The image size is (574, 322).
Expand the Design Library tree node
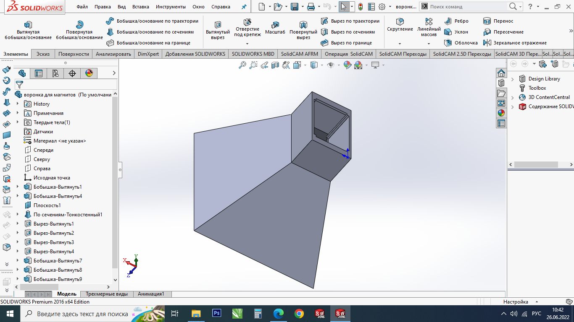coord(513,79)
